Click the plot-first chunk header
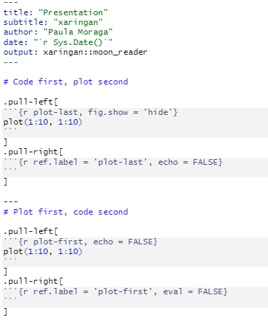This screenshot has height=324, width=268. 80,242
